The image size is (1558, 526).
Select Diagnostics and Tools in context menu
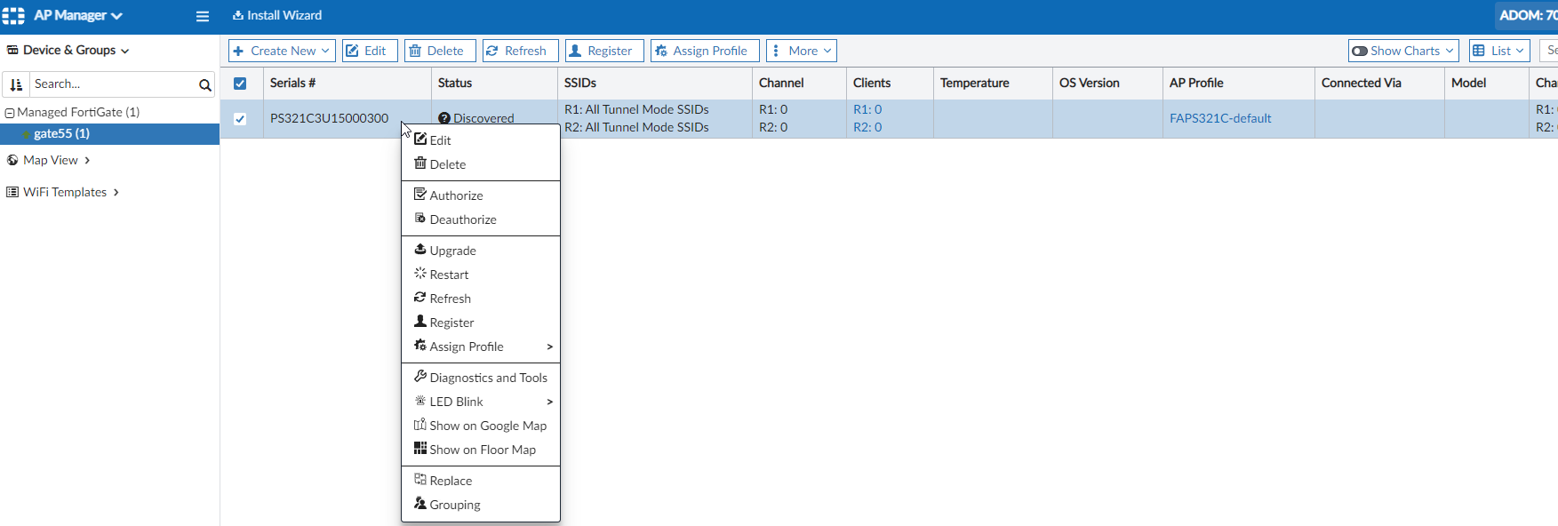point(488,378)
